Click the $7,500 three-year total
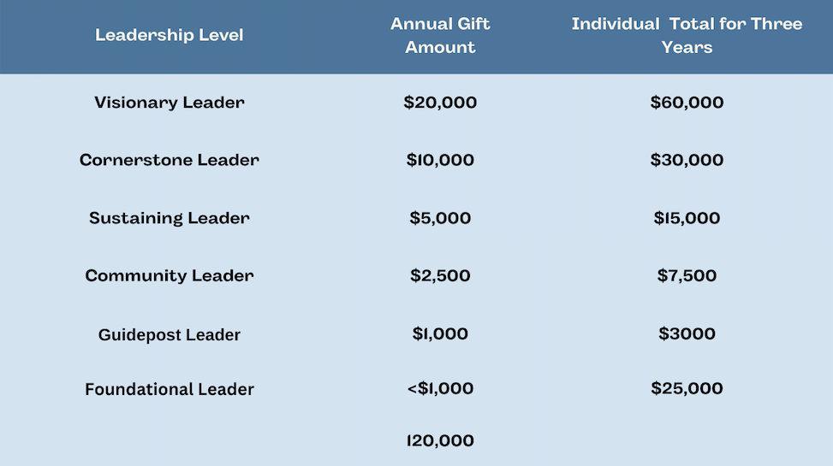Screen dimensions: 833x466 (x=687, y=275)
